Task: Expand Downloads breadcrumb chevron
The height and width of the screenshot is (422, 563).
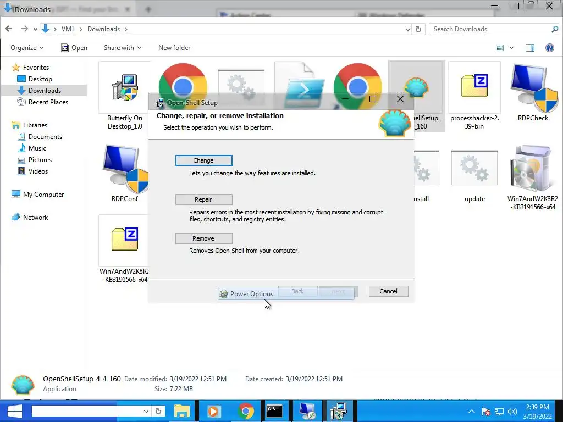Action: (126, 29)
